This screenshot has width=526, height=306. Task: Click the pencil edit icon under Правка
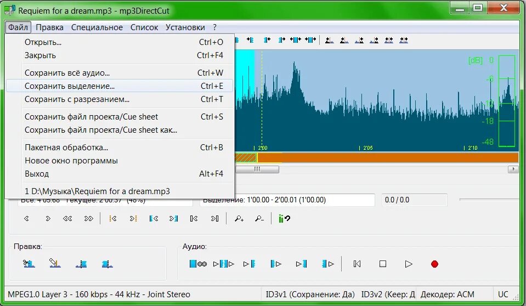pyautogui.click(x=55, y=263)
